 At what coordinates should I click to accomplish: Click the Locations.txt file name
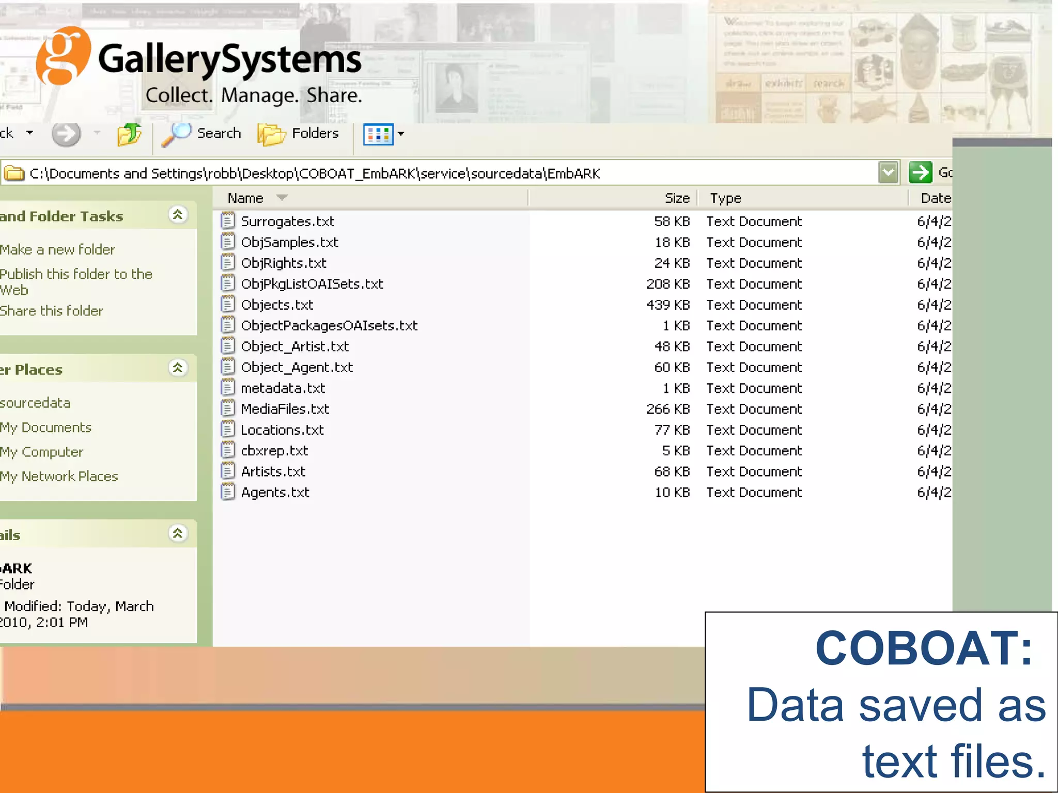[x=283, y=430]
